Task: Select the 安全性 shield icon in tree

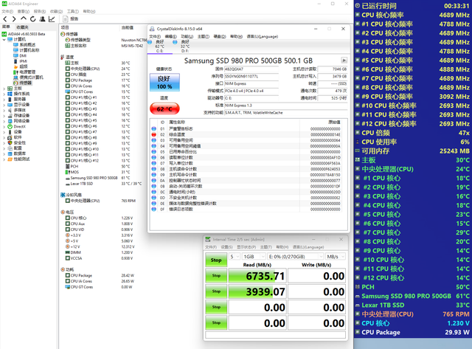Action: (x=10, y=142)
